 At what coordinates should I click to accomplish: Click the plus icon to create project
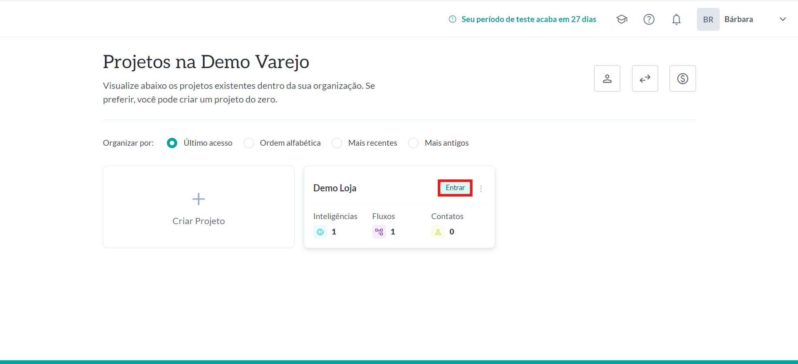coord(198,199)
